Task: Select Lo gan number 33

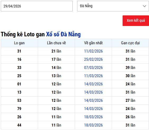Action: (19, 68)
